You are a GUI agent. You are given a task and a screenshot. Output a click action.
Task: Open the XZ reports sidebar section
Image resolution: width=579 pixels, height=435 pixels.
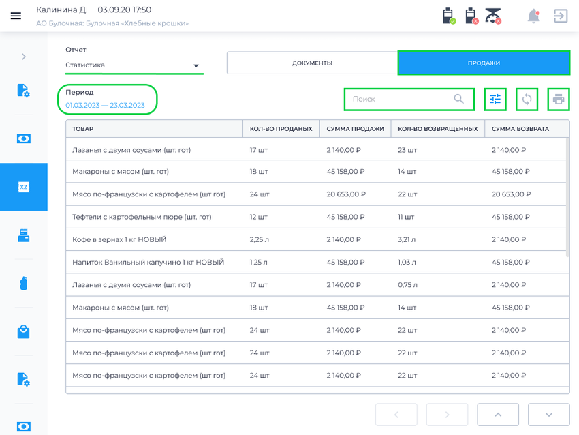pyautogui.click(x=24, y=187)
